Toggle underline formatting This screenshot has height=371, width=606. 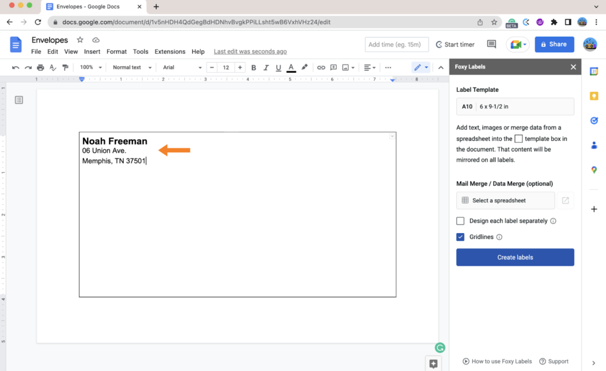[278, 67]
